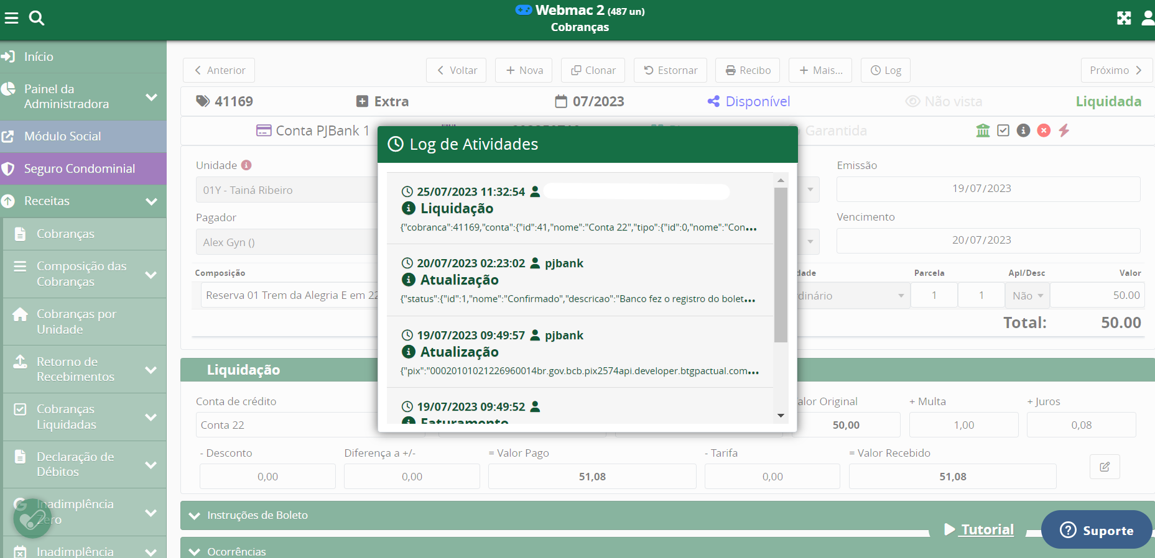Open the hamburger menu icon
This screenshot has width=1155, height=558.
(11, 18)
